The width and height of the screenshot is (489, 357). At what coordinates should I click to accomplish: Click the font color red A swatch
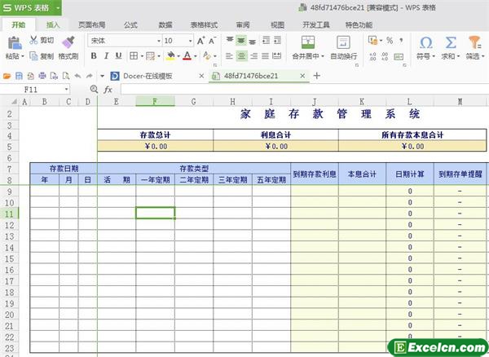187,56
